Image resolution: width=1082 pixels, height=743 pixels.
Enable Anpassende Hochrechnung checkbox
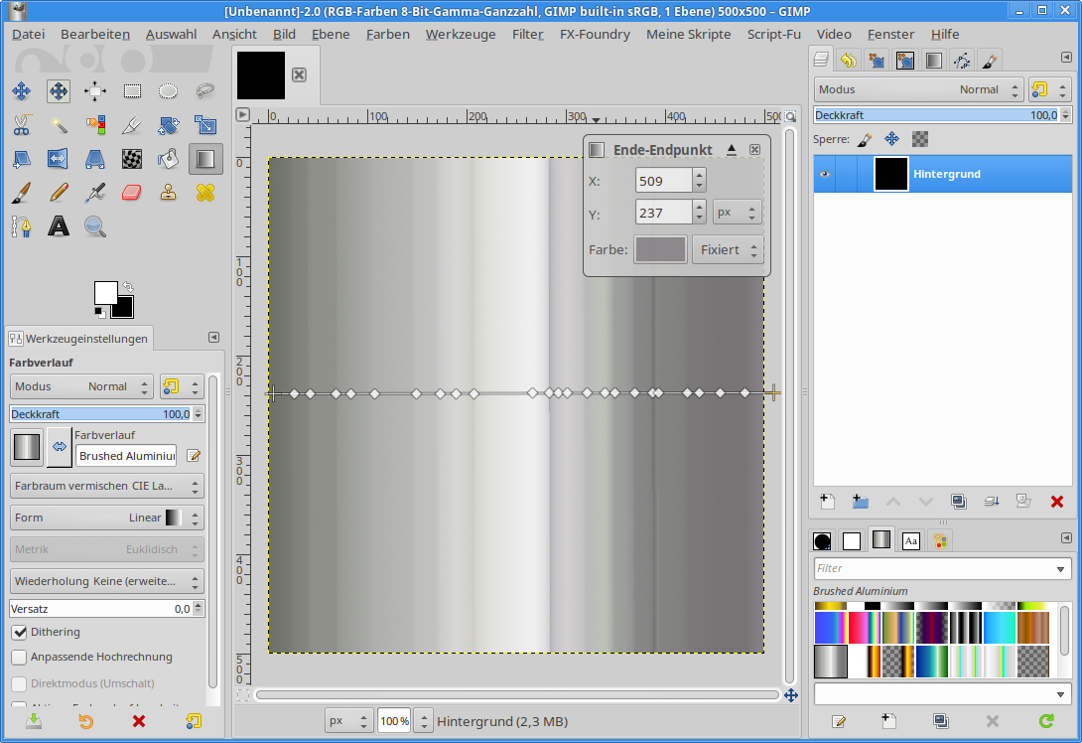pyautogui.click(x=19, y=657)
